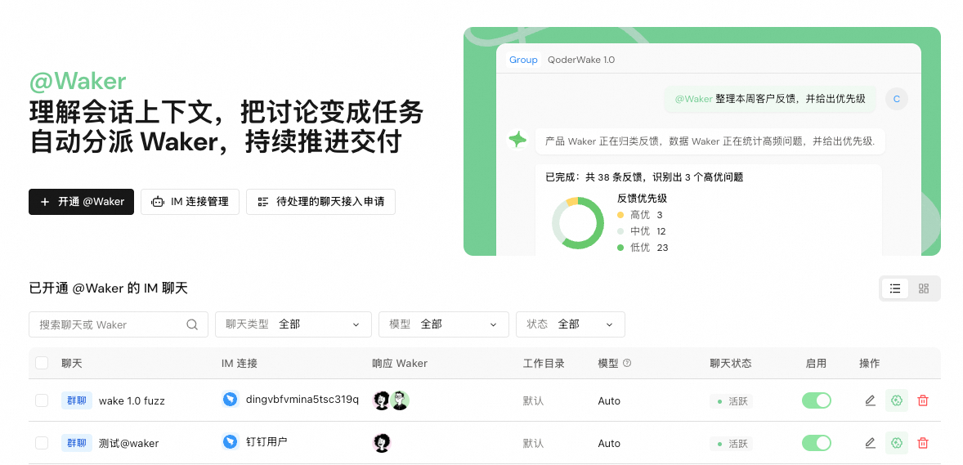Click the @Waker 整理本周客户反馈 message bubble

click(770, 99)
